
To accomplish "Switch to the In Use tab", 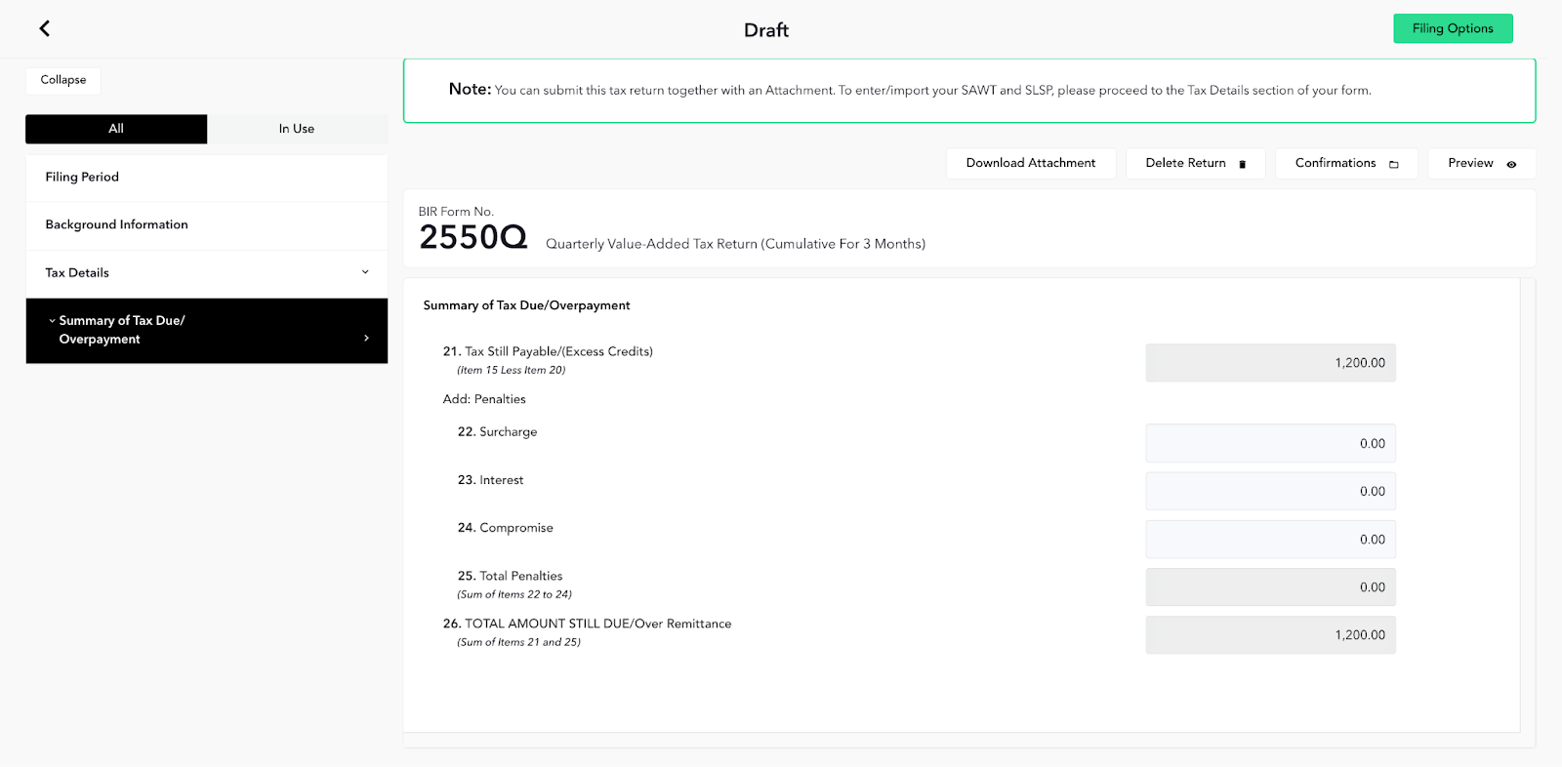I will point(297,129).
